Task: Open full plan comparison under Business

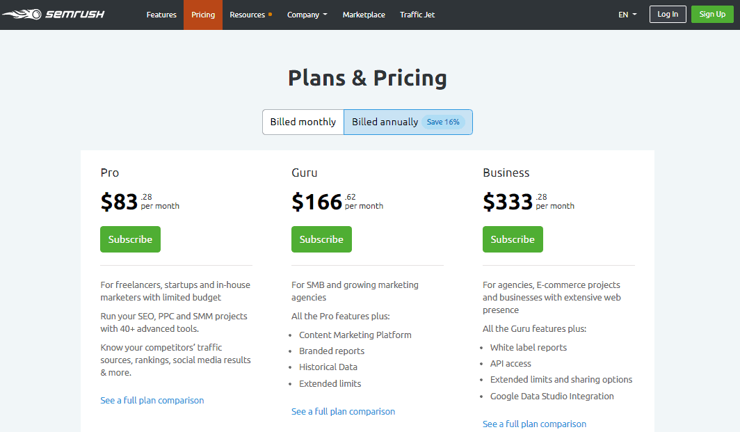Action: point(534,424)
